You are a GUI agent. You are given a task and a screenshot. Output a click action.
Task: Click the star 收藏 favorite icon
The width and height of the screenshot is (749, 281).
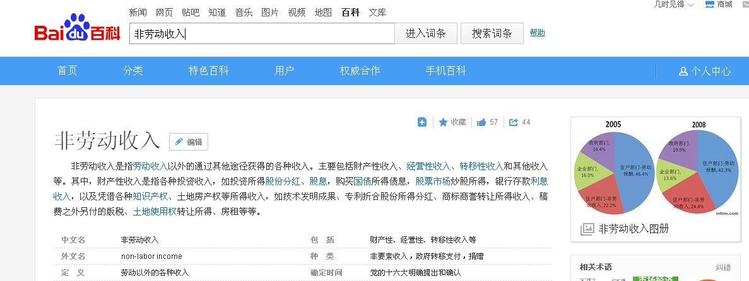point(443,122)
